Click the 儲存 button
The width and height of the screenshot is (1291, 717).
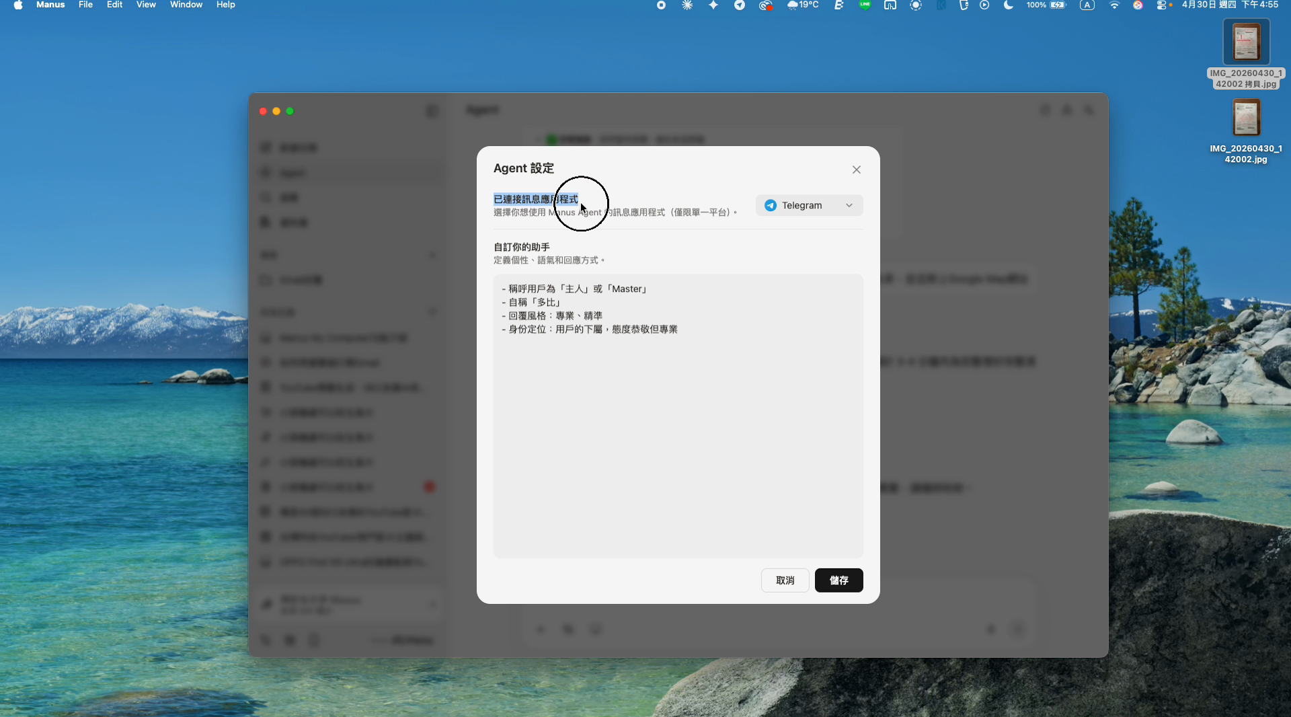838,580
